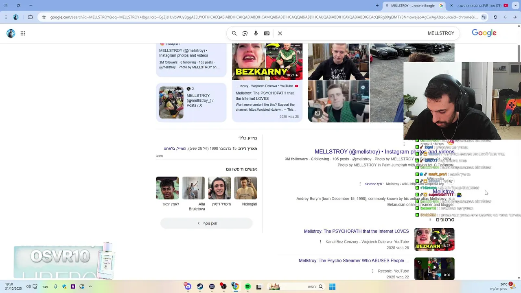Screen dimensions: 521x293
Task: Open the green jacket image thumbnail
Action: (x=339, y=101)
